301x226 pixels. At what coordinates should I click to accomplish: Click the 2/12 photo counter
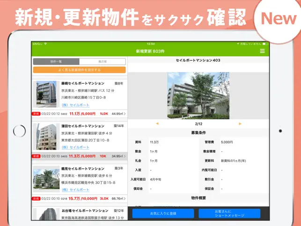pyautogui.click(x=198, y=124)
